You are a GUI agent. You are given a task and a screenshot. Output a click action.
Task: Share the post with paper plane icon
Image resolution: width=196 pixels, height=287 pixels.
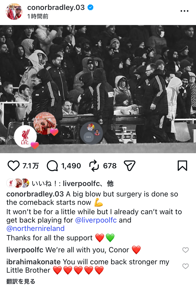[130, 166]
